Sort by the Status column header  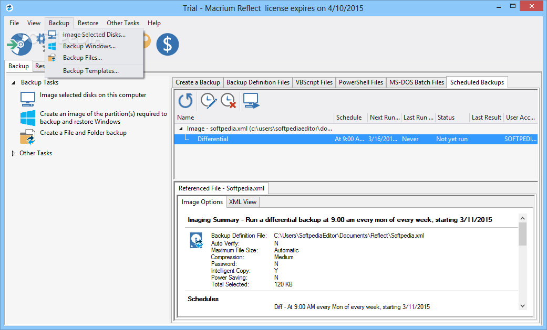452,118
